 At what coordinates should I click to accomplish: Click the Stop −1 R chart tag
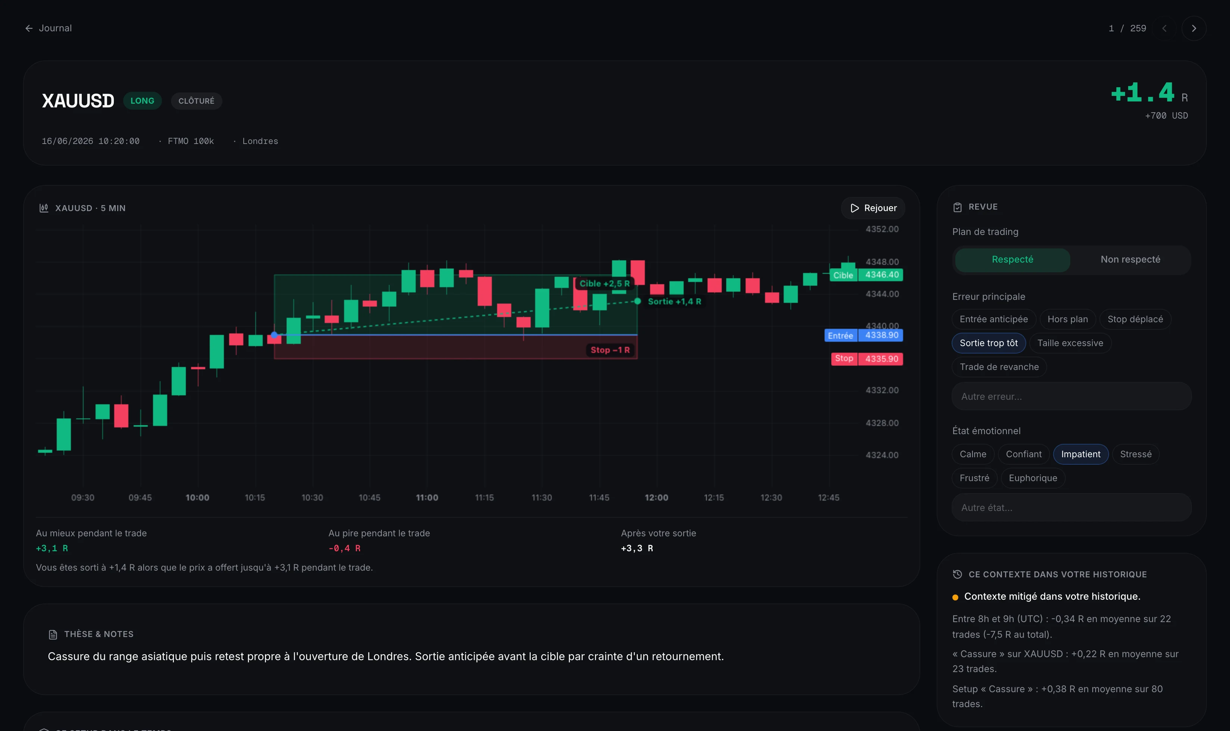click(609, 350)
